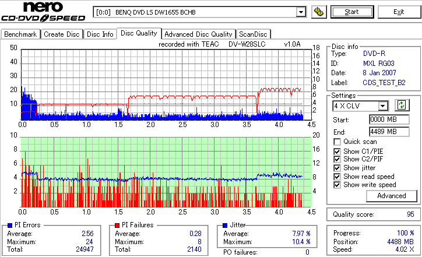
Task: Open the 4 X CLV speed dropdown
Action: (383, 106)
